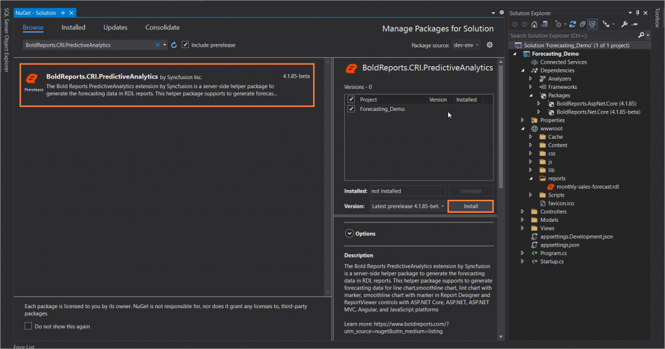
Task: Collapse the Dependencies node
Action: [x=523, y=70]
